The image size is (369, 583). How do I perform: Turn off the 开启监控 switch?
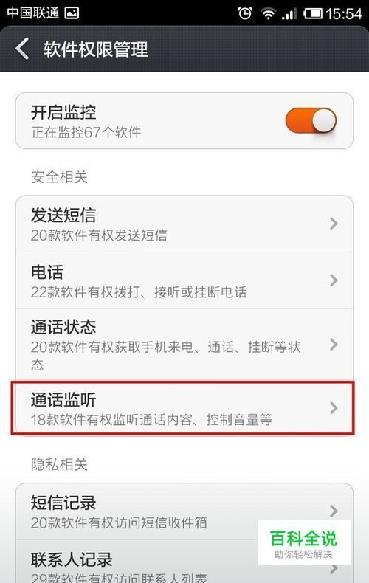pos(311,120)
